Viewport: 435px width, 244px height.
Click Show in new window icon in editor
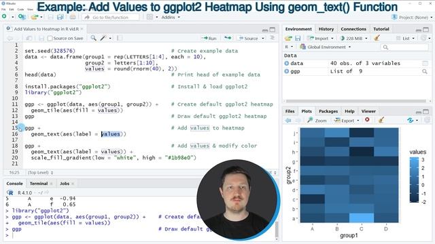coord(29,38)
